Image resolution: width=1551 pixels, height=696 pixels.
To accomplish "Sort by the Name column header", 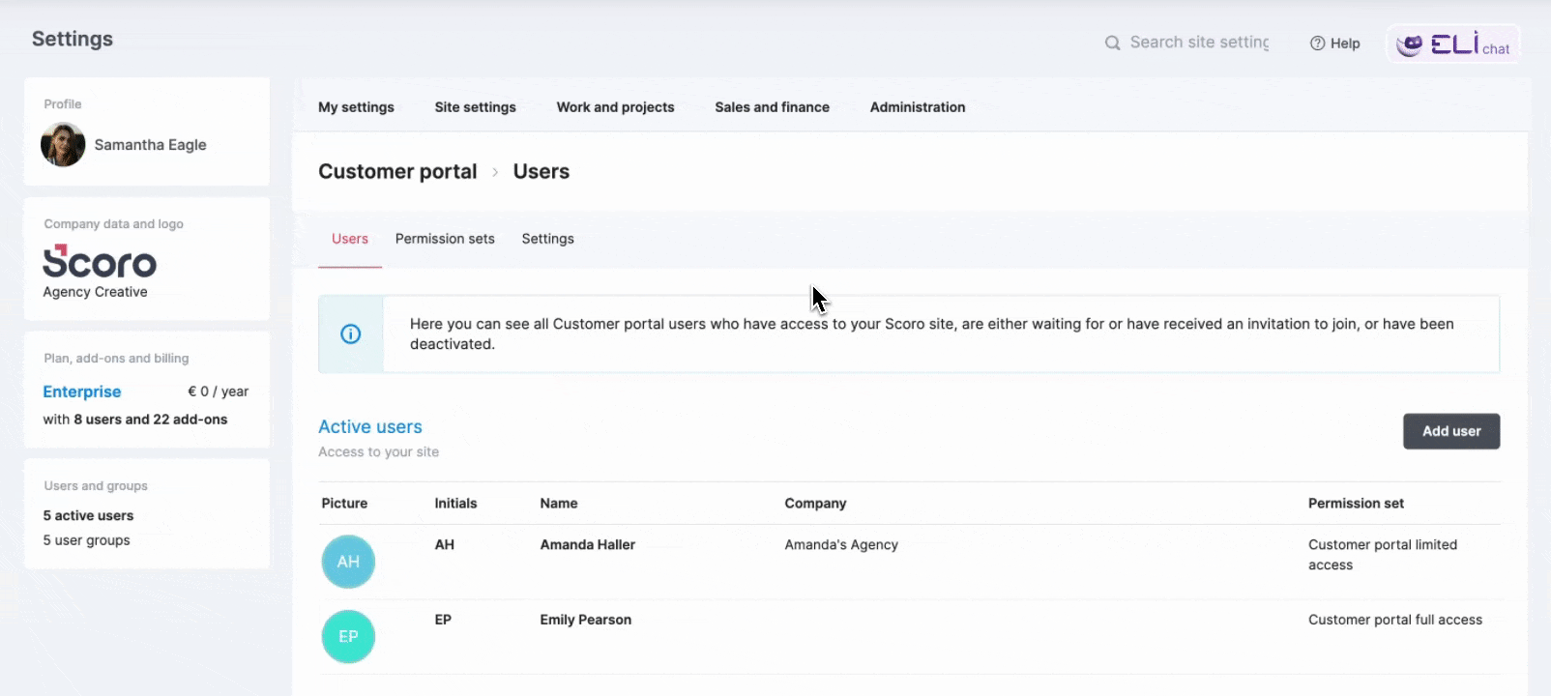I will tap(559, 503).
